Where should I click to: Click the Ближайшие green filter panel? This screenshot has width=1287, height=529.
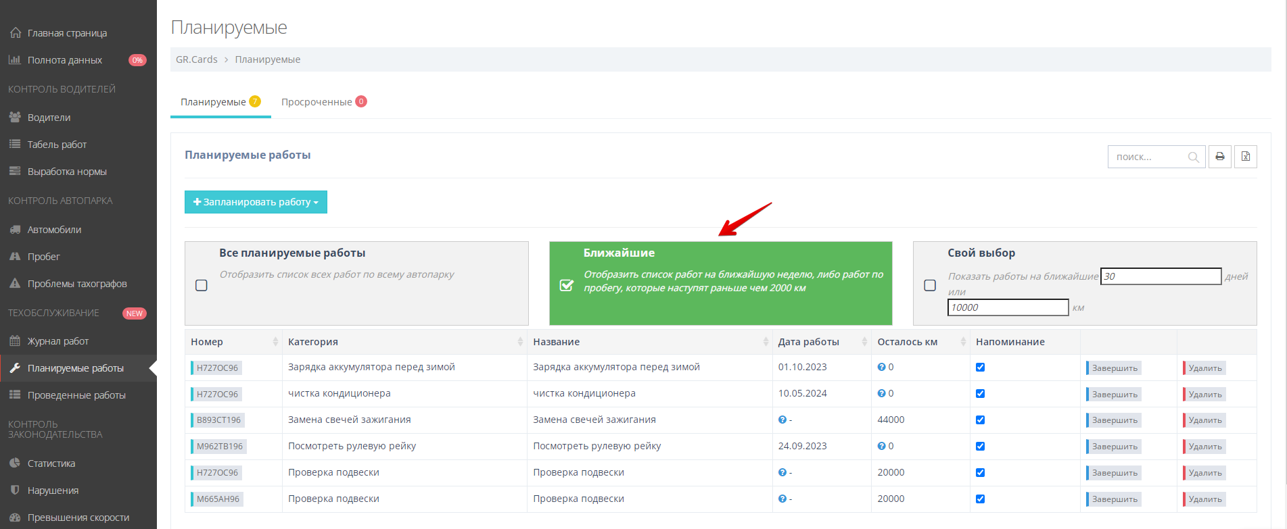click(x=720, y=283)
